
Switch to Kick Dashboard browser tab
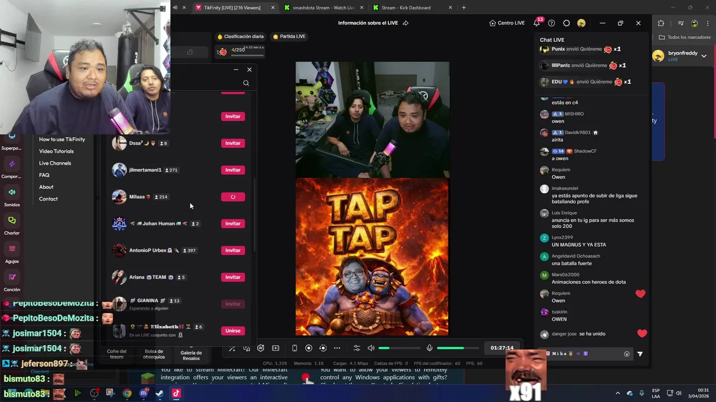(x=412, y=7)
